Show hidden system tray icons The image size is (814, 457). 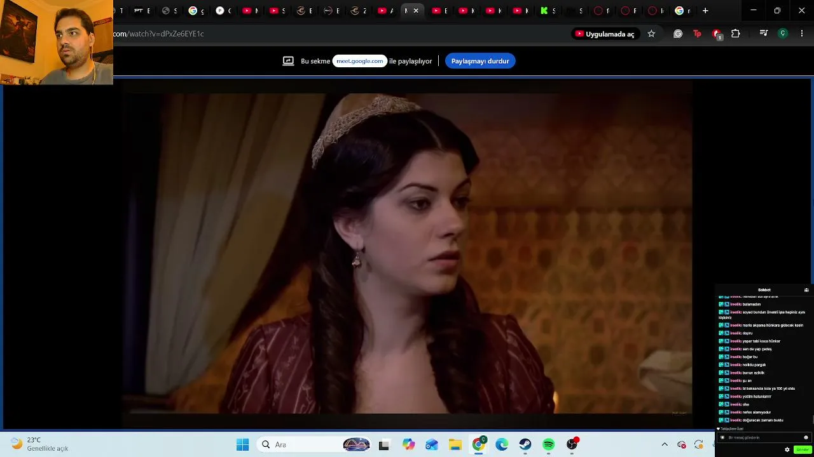click(665, 445)
